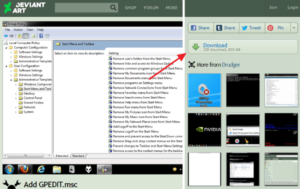Click the Join link
The height and width of the screenshot is (189, 300).
click(x=273, y=7)
